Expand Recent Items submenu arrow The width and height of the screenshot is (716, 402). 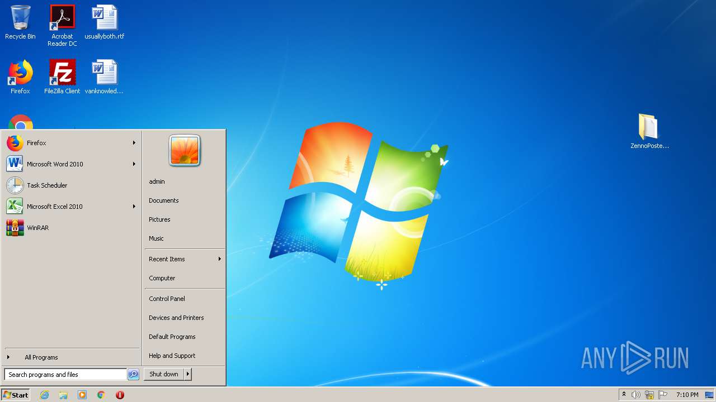click(220, 259)
